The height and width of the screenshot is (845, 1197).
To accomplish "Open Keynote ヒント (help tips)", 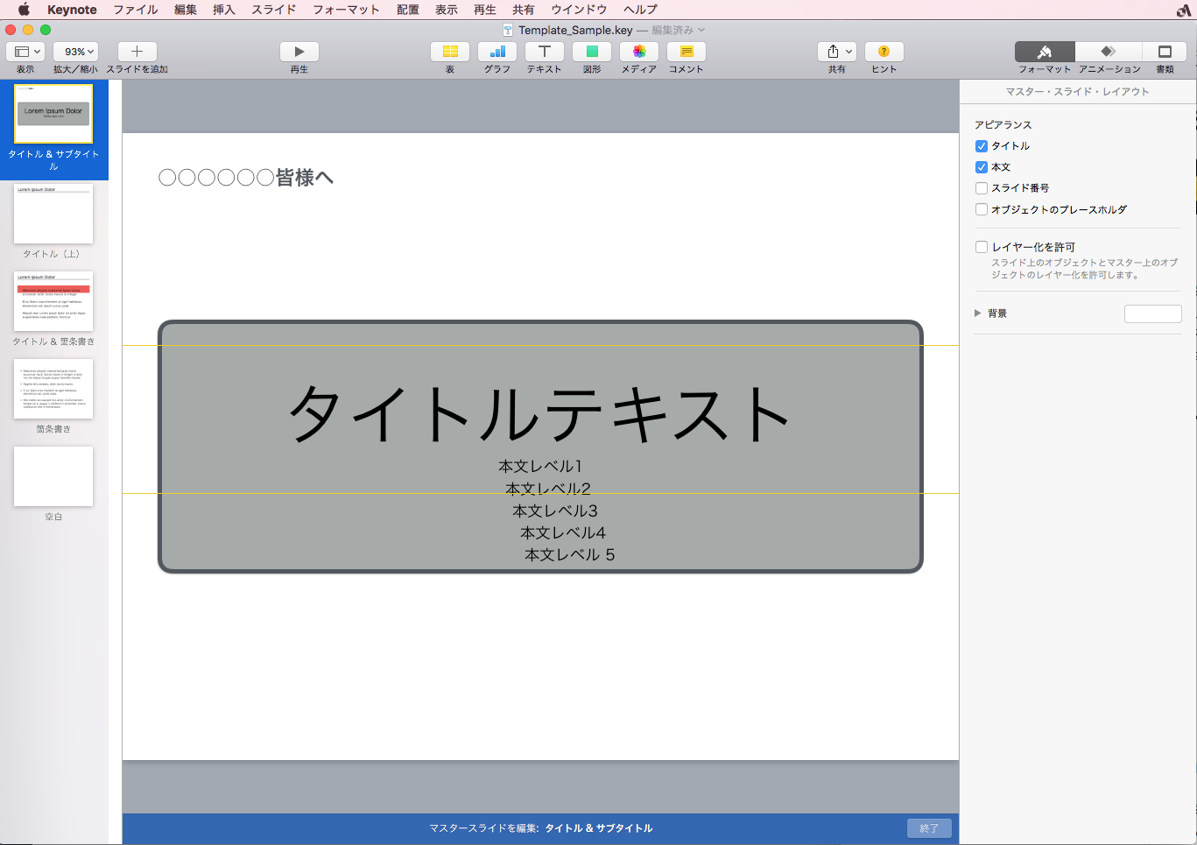I will coord(884,53).
